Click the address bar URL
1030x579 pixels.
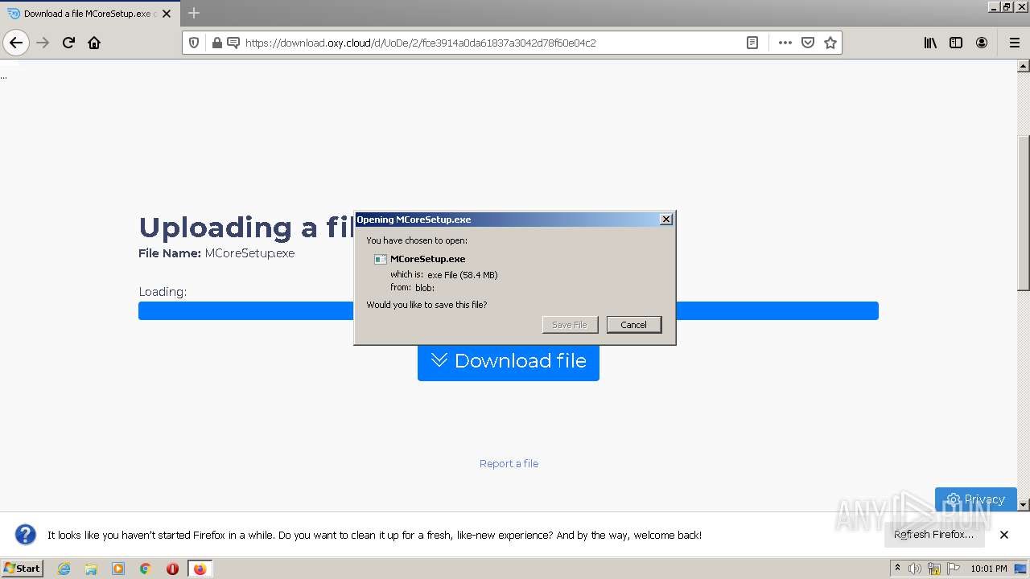420,43
